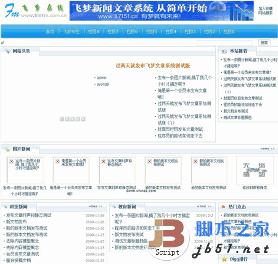Select 栏目5 in the navigation bar
The height and width of the screenshot is (264, 278).
(152, 31)
